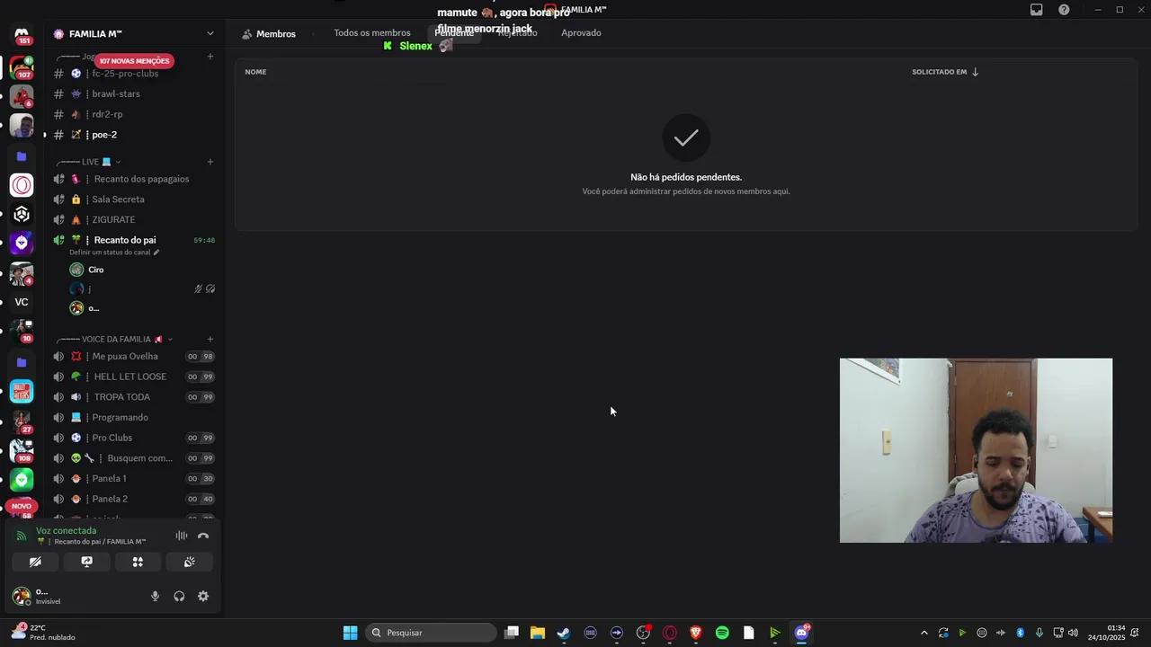The image size is (1151, 647).
Task: Switch to the Aprovado tab
Action: (581, 32)
